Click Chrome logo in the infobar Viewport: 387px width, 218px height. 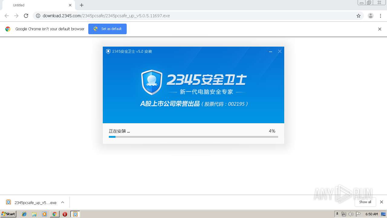pyautogui.click(x=8, y=29)
